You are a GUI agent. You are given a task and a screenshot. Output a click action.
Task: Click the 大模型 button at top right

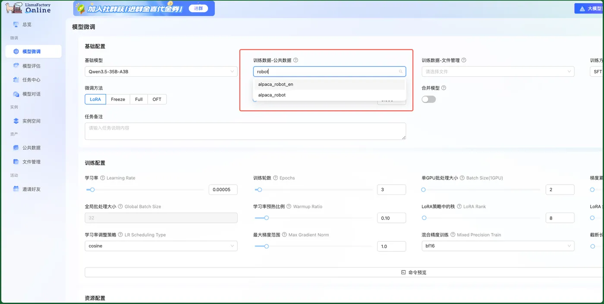[x=589, y=8]
